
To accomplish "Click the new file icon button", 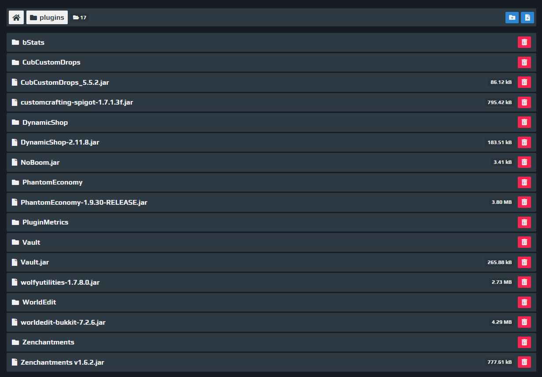I will (x=527, y=18).
